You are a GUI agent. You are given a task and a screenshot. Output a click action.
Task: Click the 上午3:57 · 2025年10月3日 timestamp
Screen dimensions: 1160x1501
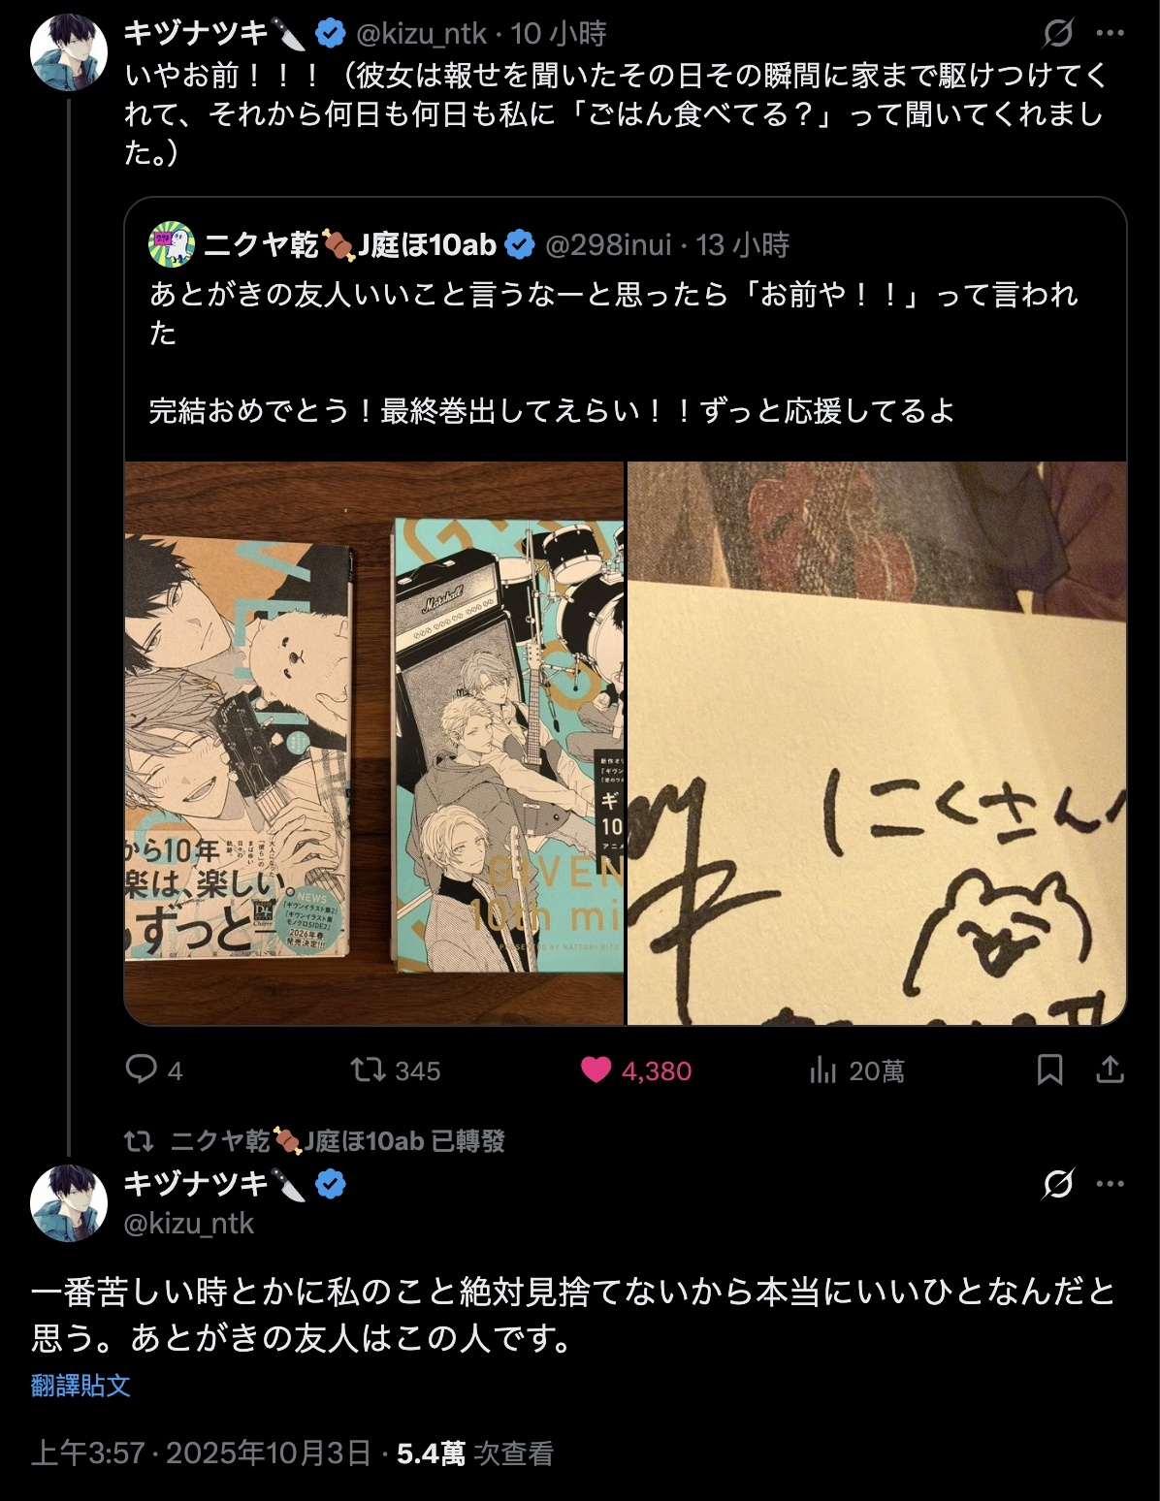201,1453
